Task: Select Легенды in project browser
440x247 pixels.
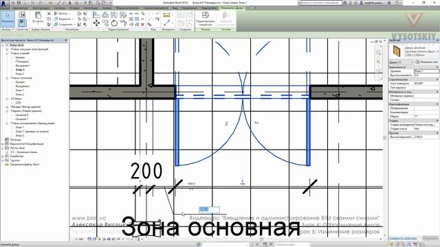Action: click(16, 139)
